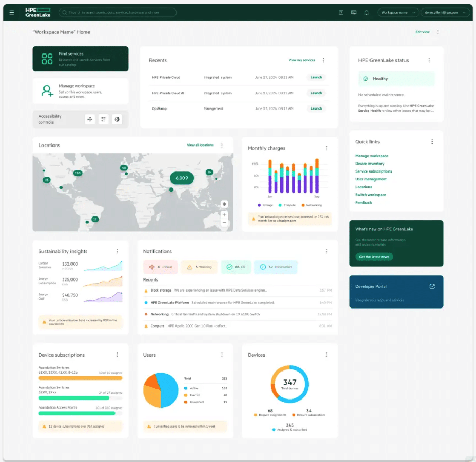
Task: Click the Networking legend color swatch
Action: click(303, 205)
